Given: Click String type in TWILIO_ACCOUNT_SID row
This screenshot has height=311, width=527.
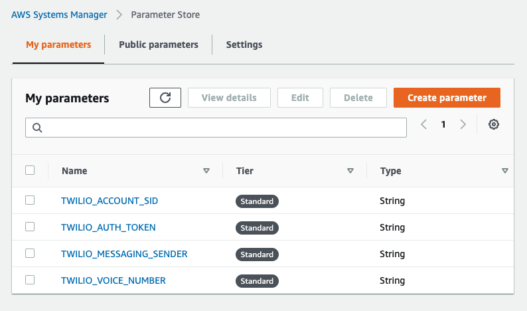Looking at the screenshot, I should (x=392, y=201).
